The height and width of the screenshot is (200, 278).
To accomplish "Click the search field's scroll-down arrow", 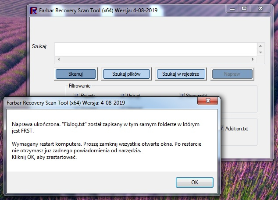I will click(260, 53).
